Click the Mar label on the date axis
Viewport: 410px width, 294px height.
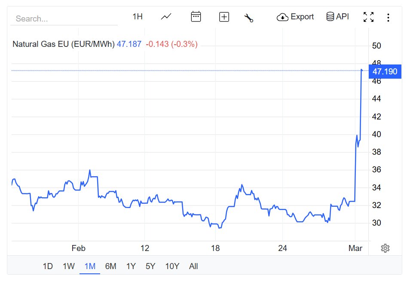pos(355,248)
